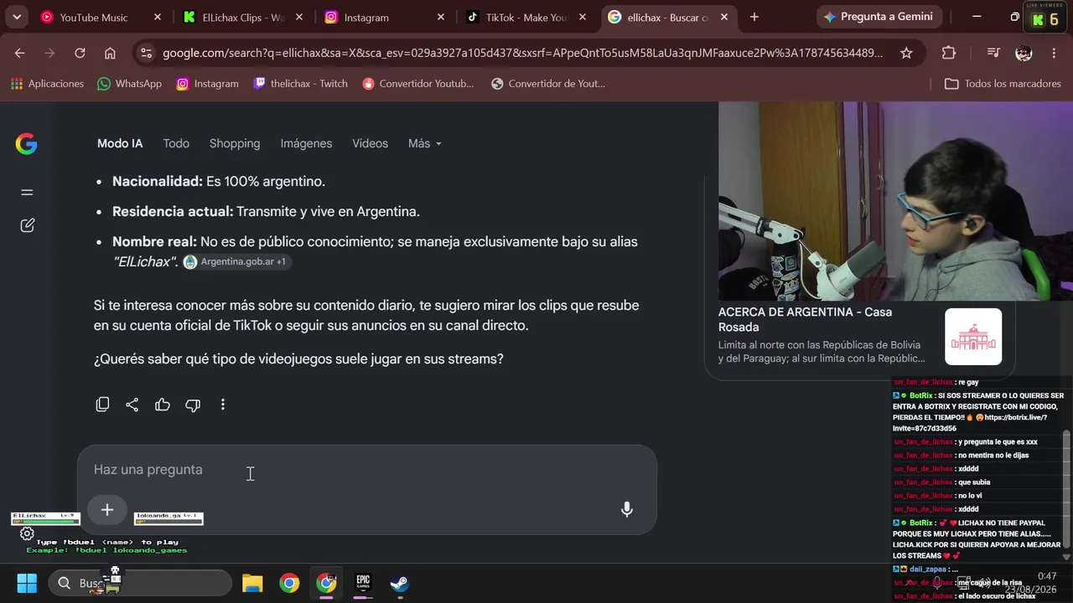Open the Chrome three-dot menu
Viewport: 1073px width, 603px height.
tap(1054, 53)
